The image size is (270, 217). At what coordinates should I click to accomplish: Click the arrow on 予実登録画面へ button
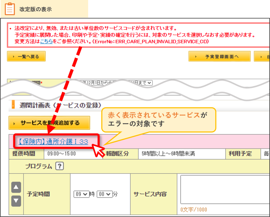click(x=196, y=56)
